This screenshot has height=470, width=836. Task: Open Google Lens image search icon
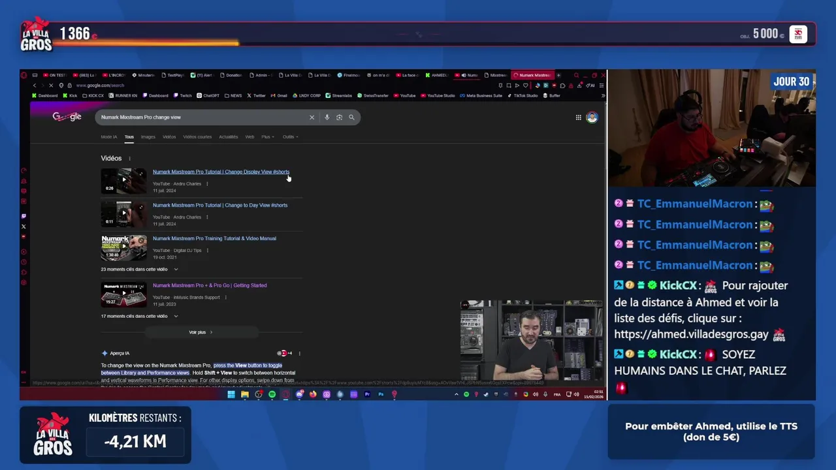339,117
